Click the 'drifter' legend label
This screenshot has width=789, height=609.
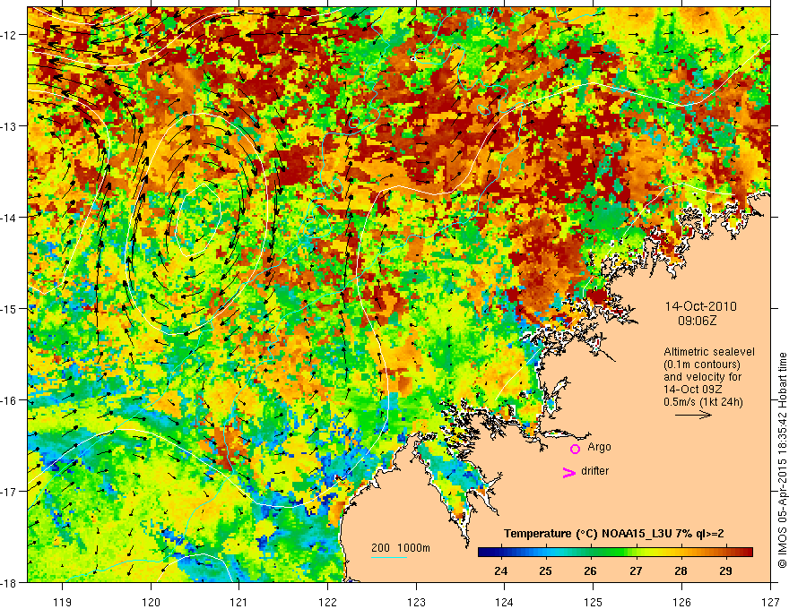(594, 471)
